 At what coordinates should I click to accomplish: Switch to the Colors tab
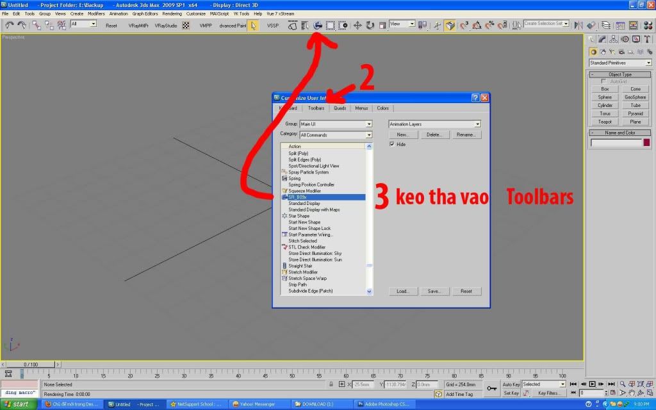[x=383, y=108]
